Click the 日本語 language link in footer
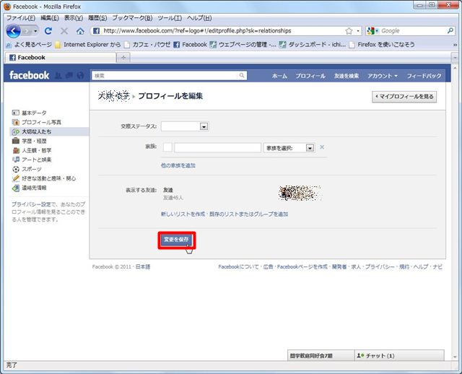Screen dimensions: 462x374 tap(143, 267)
